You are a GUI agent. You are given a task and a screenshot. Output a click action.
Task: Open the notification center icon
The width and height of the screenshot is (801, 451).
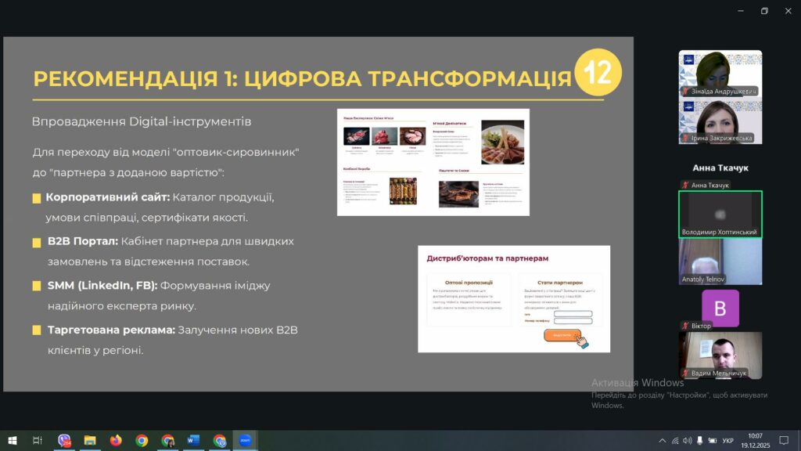(784, 441)
